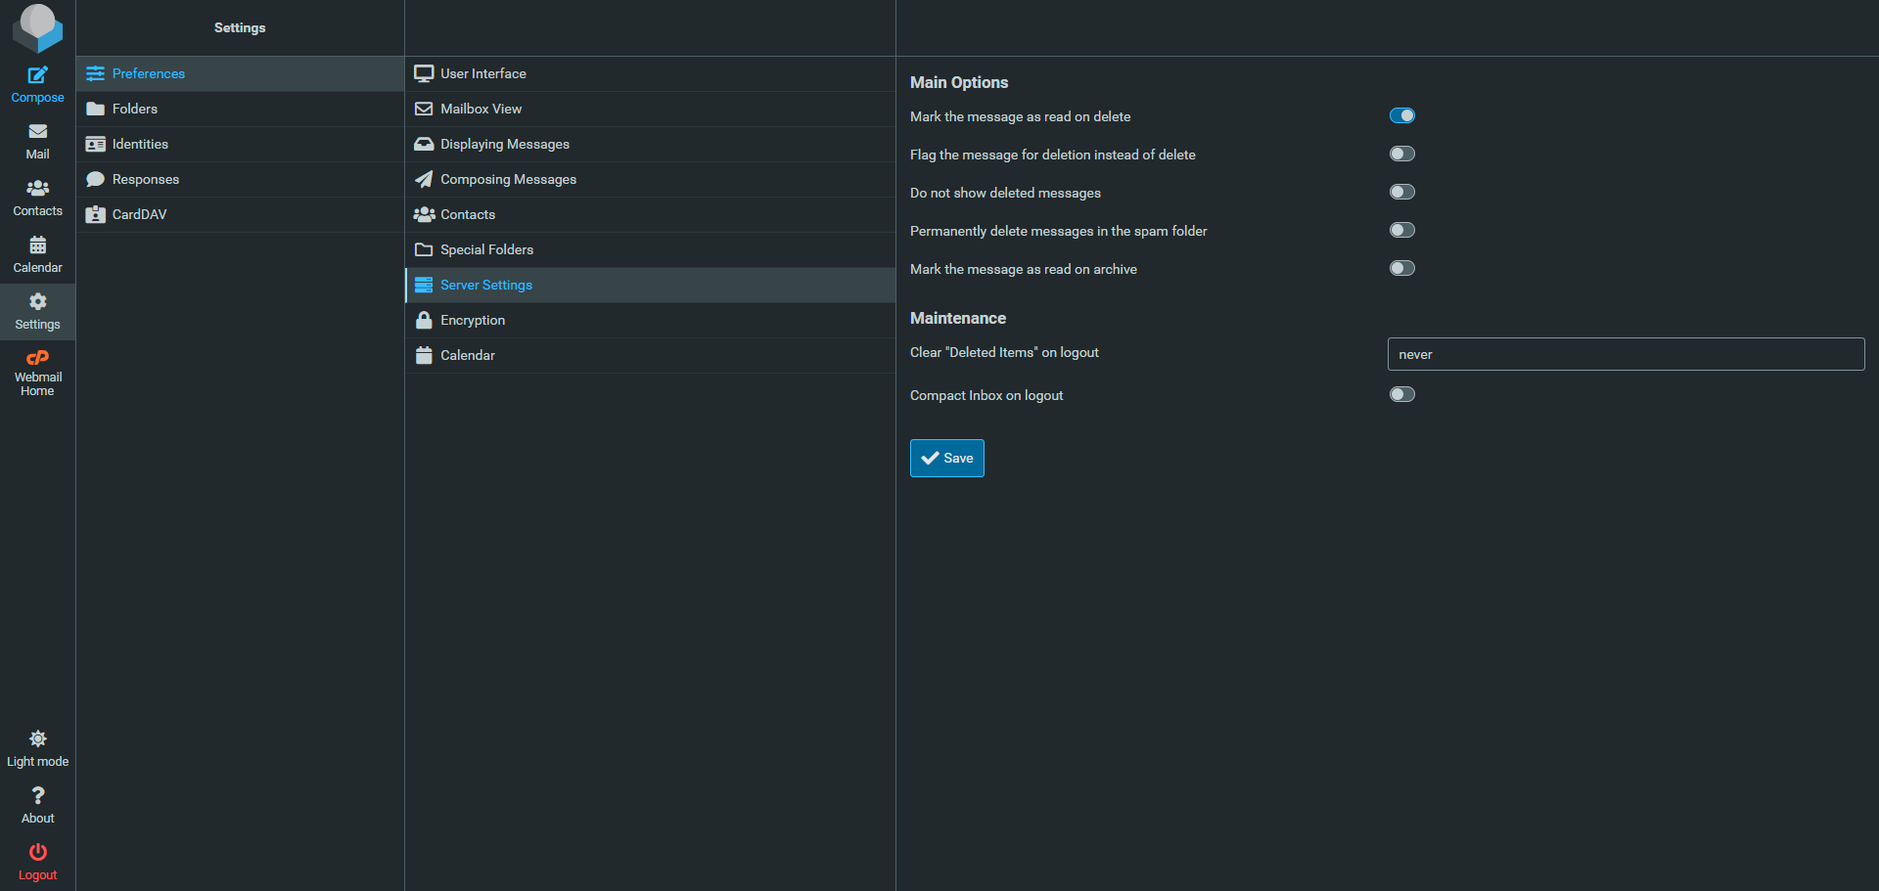Viewport: 1879px width, 891px height.
Task: Disable Mark the message as read on delete
Action: (1401, 116)
